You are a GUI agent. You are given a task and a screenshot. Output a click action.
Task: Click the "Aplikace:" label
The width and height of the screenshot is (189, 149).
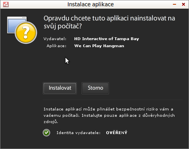coord(56,46)
